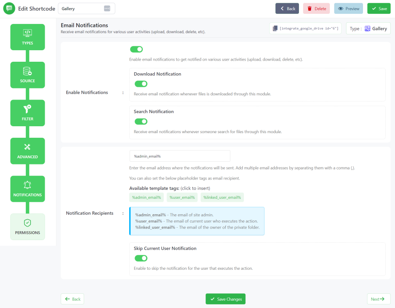The width and height of the screenshot is (395, 308).
Task: Toggle the main Enable Notifications switch
Action: coord(136,49)
